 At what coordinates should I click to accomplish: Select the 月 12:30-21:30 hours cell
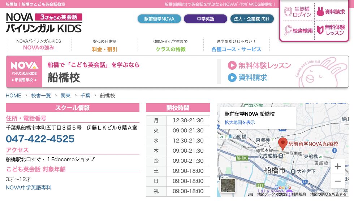[188, 121]
